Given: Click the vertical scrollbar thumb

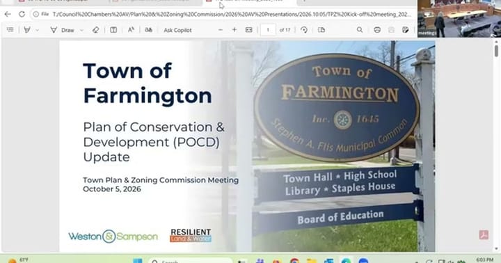Looking at the screenshot, I should (x=496, y=51).
